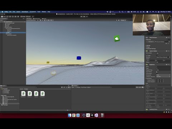Select the fourth script file icon

point(42,94)
